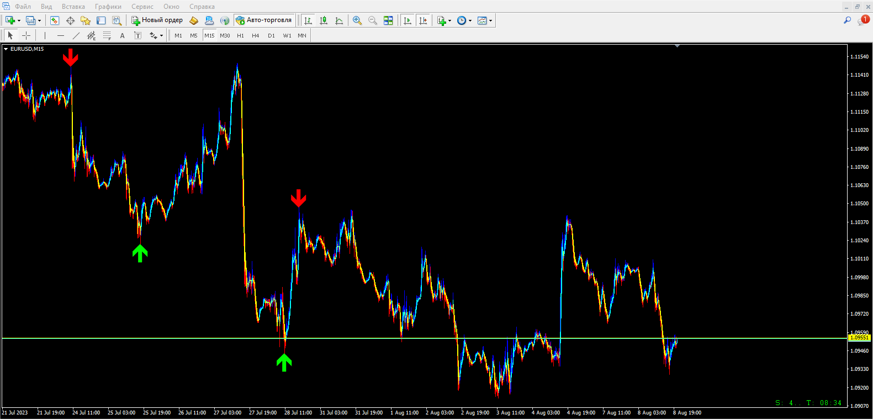Open the Вид menu
This screenshot has height=420, width=873.
click(x=46, y=7)
